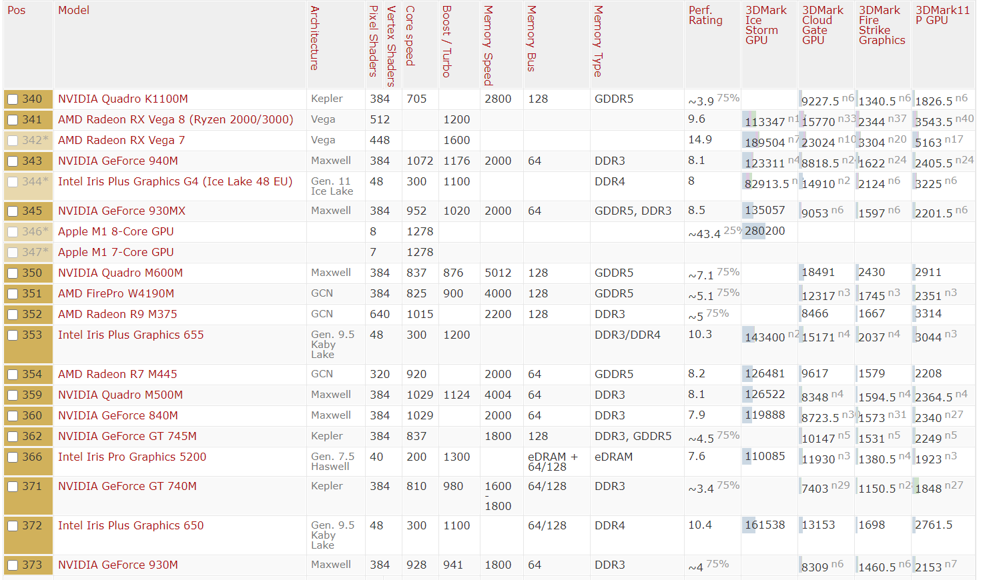Open Intel Iris Plus Graphics G4 link

click(x=175, y=181)
